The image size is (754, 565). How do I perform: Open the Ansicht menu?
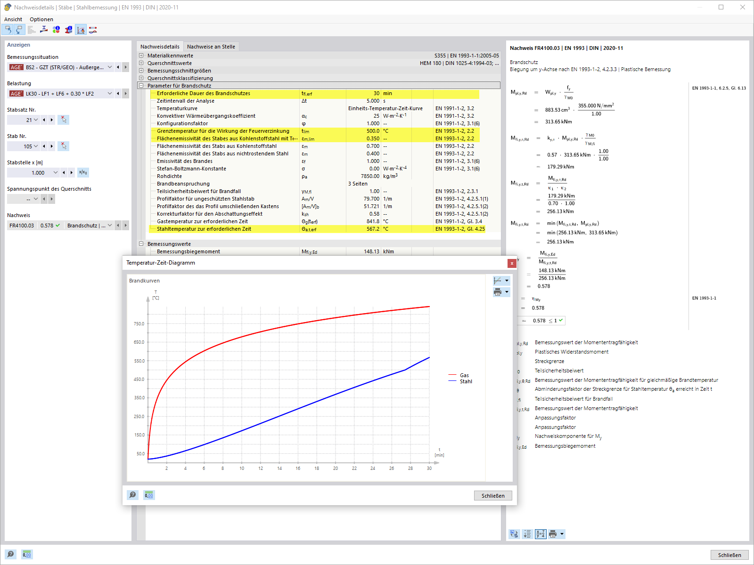[13, 19]
